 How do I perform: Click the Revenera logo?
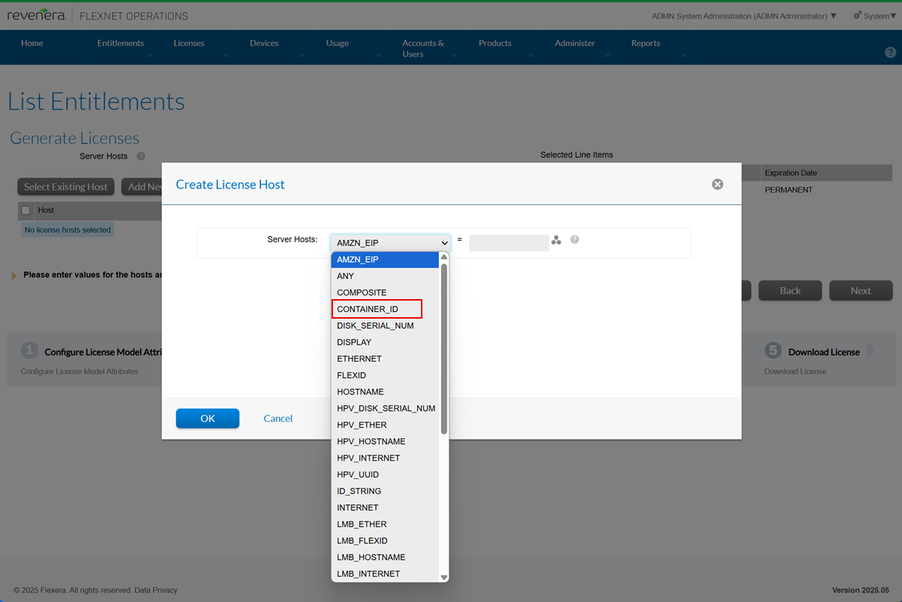(x=36, y=16)
